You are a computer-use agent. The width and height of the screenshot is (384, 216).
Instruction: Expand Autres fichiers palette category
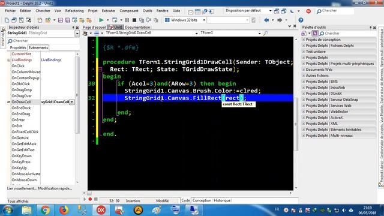304,76
